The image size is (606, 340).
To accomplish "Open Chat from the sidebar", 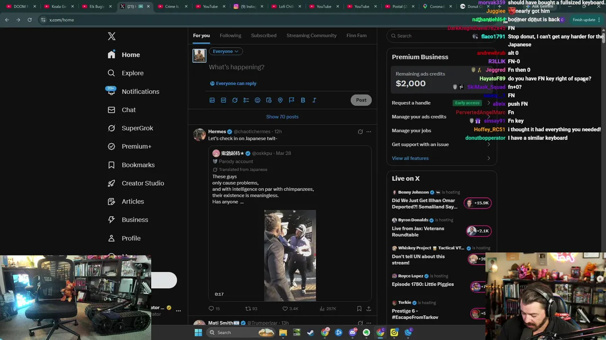I will pos(122,110).
